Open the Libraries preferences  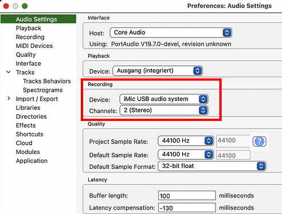[28, 108]
